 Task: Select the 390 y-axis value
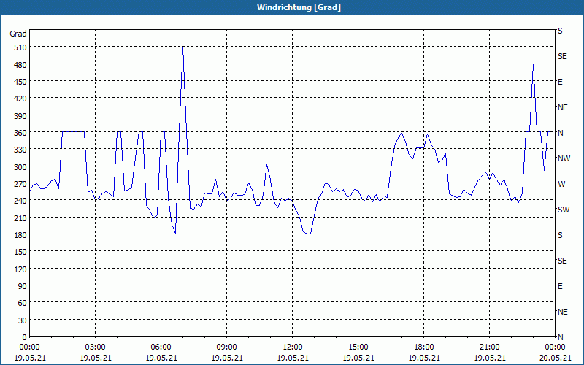[21, 116]
